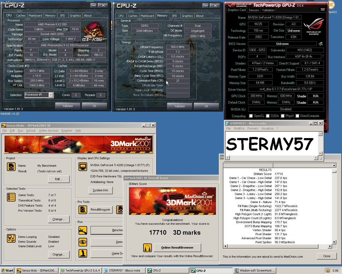Viewport: 342px width, 274px height.
Task: Open the Notepad Modifica menu
Action: point(239,128)
